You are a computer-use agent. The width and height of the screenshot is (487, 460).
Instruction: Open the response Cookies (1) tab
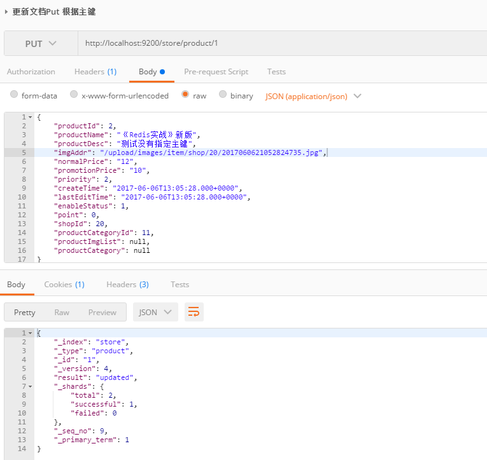click(x=64, y=285)
